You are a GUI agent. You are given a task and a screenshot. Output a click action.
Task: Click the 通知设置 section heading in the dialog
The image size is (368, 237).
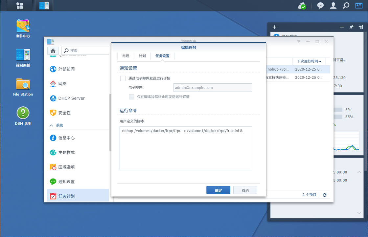tap(128, 68)
